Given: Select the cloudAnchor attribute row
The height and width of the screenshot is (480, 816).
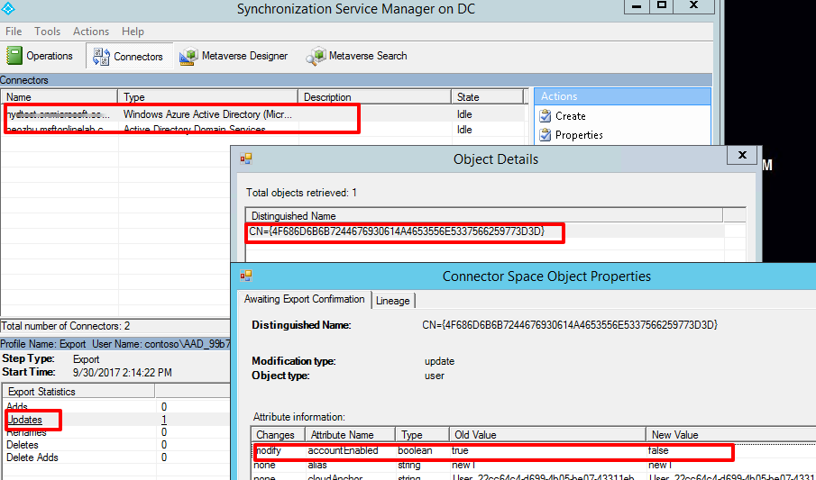Looking at the screenshot, I should [x=534, y=476].
